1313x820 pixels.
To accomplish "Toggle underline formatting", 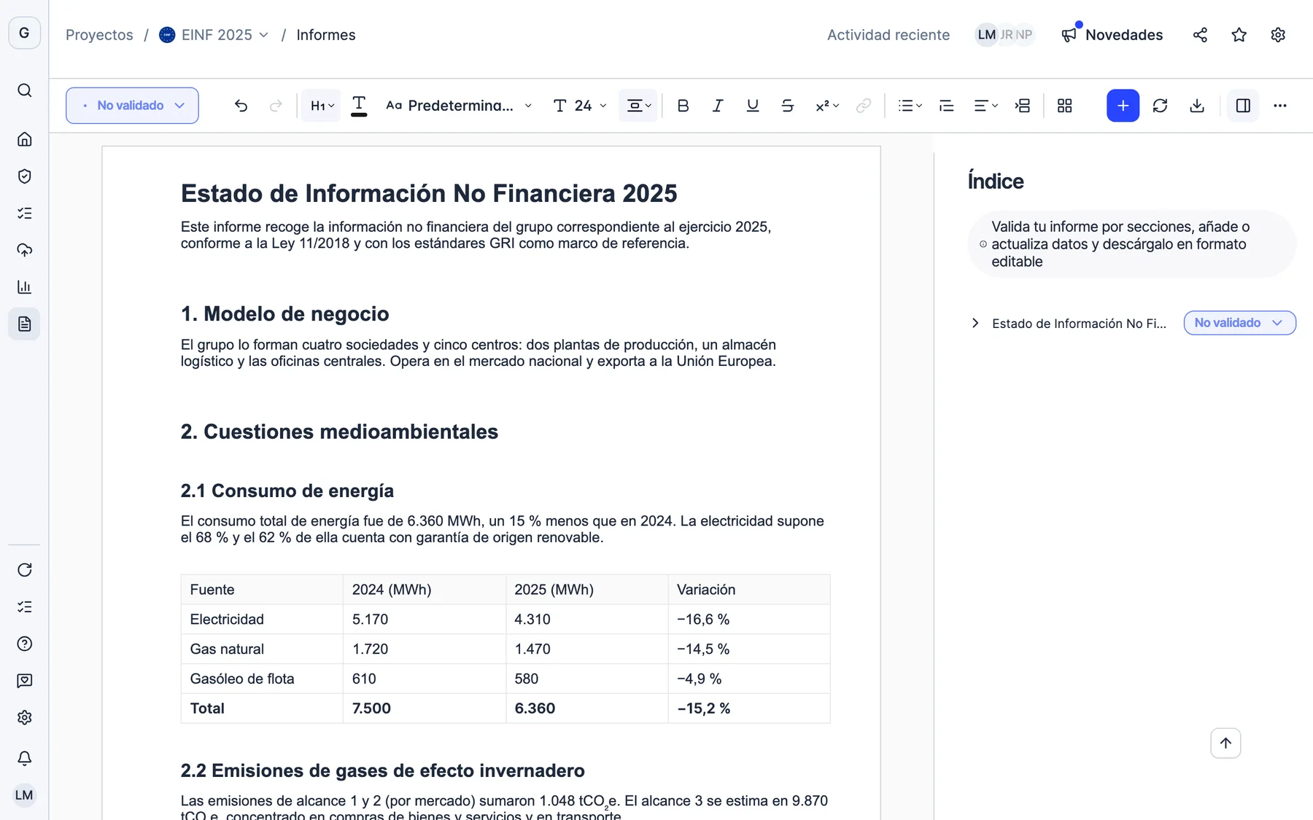I will pos(753,106).
